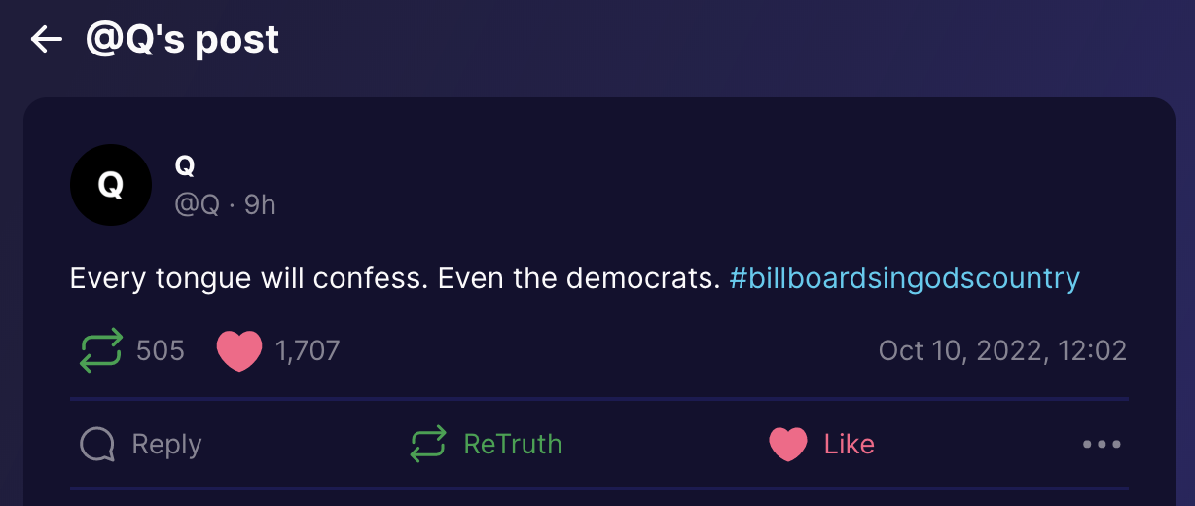The width and height of the screenshot is (1195, 506).
Task: Select the Reply text label
Action: pos(166,445)
